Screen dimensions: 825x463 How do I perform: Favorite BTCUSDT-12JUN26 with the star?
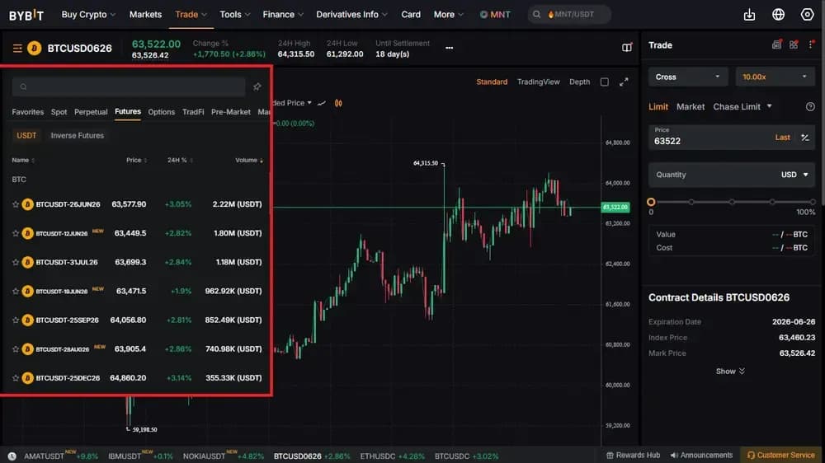[x=15, y=233]
